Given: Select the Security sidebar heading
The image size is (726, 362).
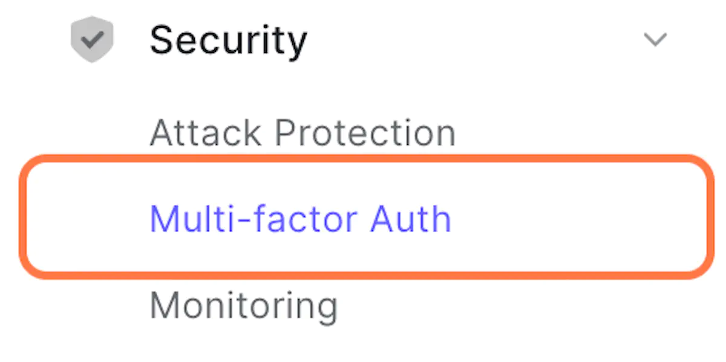Looking at the screenshot, I should (228, 40).
